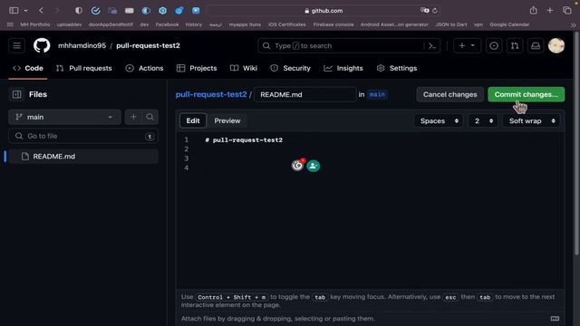The height and width of the screenshot is (326, 580).
Task: Click the Go to file search field
Action: 83,136
